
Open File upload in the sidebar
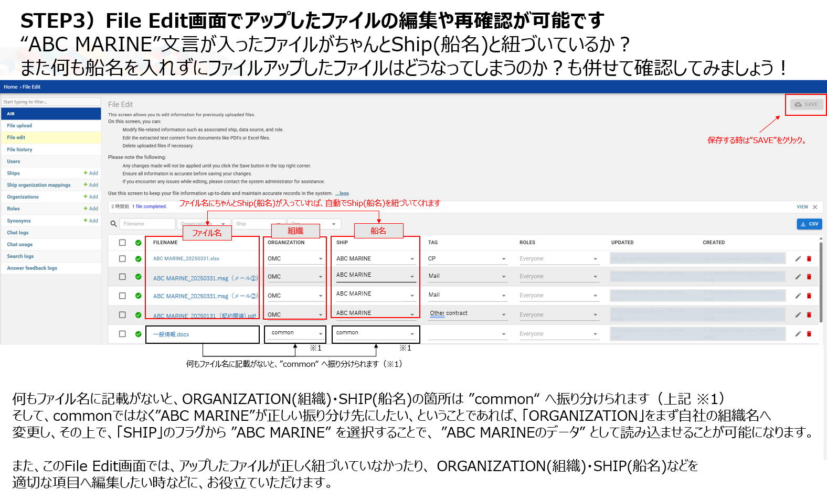(x=19, y=126)
